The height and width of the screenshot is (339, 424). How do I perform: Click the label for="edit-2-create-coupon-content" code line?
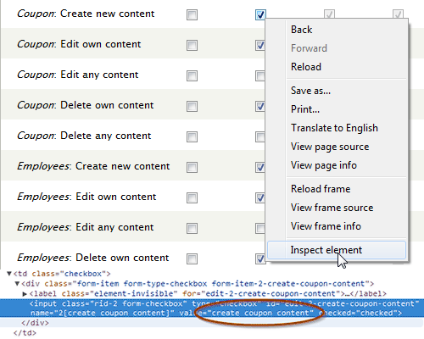pos(208,294)
